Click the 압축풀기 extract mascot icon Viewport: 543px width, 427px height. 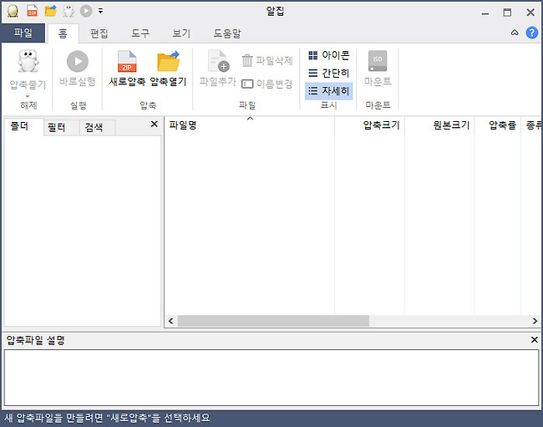(28, 61)
